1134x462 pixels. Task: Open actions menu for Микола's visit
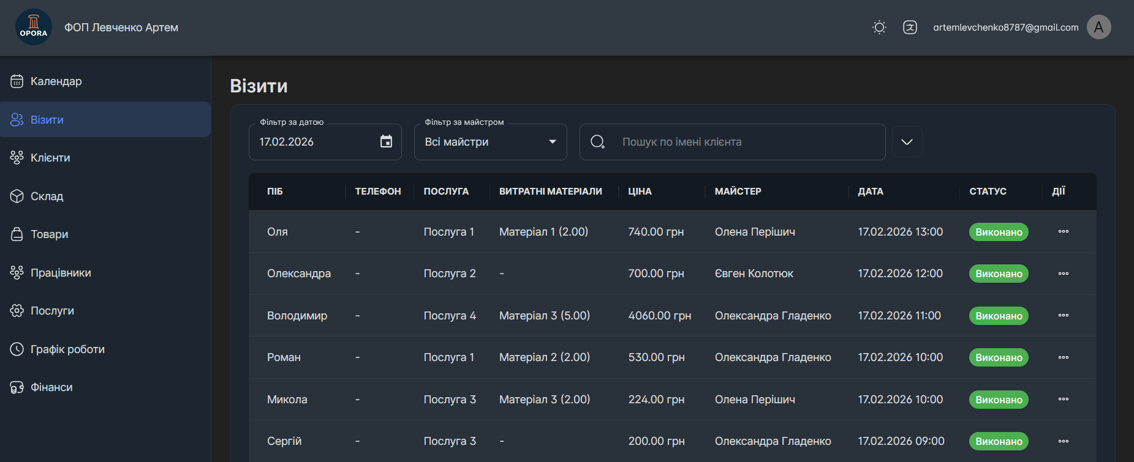[1063, 399]
